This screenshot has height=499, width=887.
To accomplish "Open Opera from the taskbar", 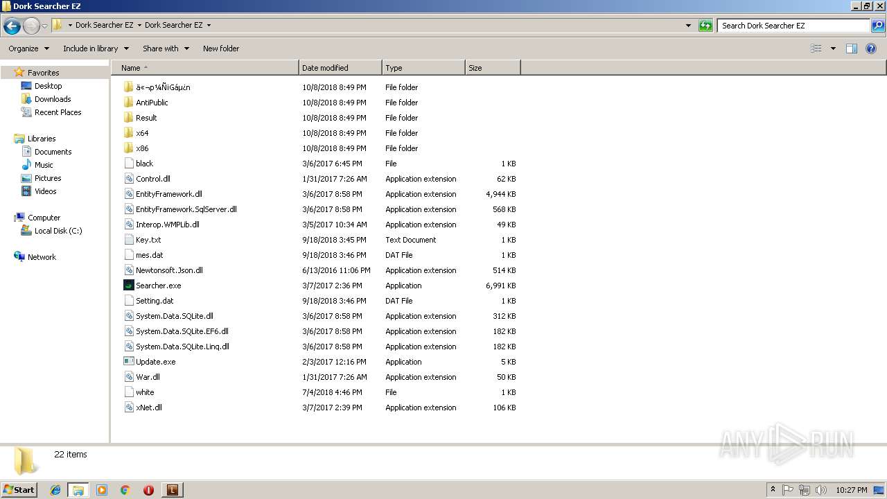I will [148, 490].
